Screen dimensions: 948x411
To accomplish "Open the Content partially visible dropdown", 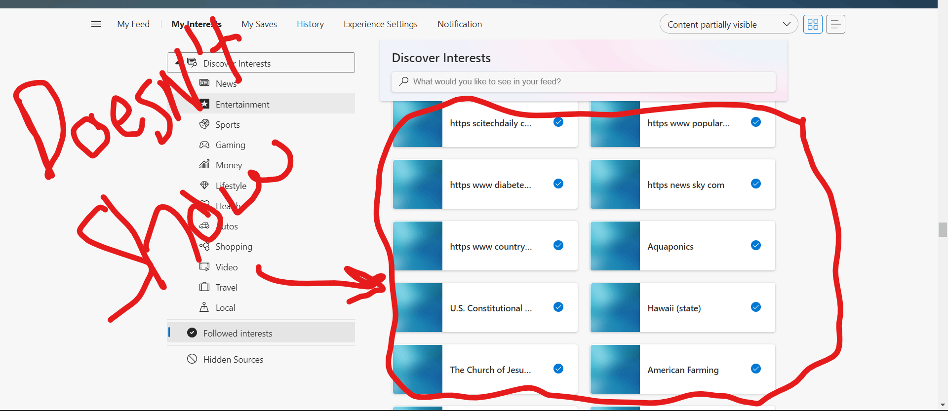I will 728,24.
